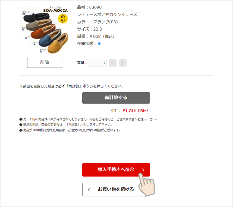Click the 削除 delete button

[x=45, y=63]
